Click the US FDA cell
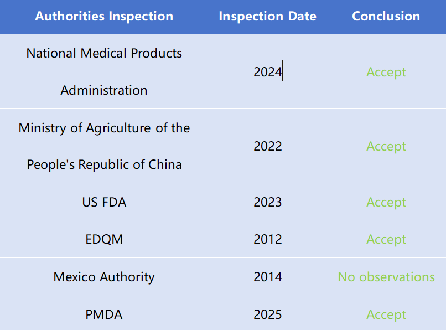Image resolution: width=446 pixels, height=330 pixels. pyautogui.click(x=105, y=202)
